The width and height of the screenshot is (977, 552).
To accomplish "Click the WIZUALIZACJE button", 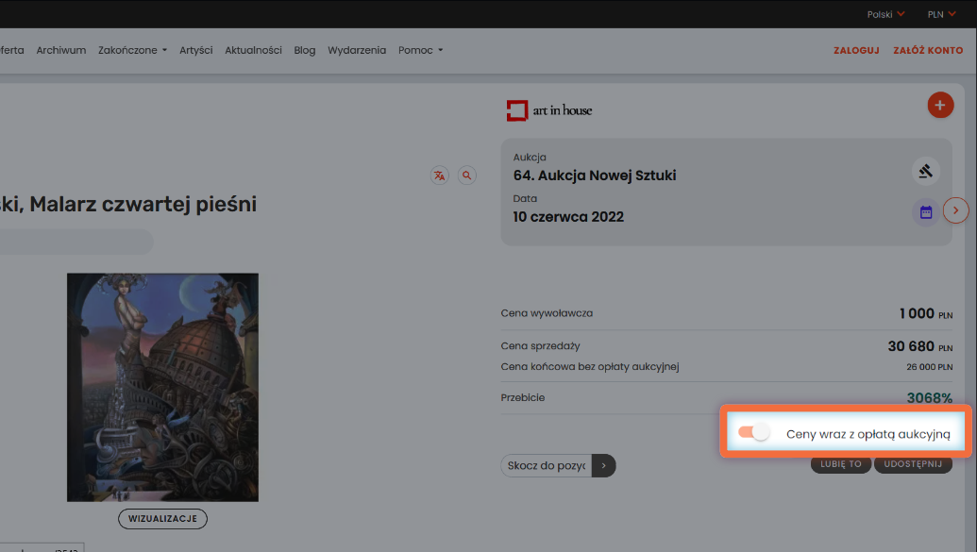I will tap(162, 518).
